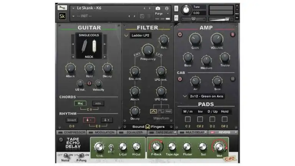Select previous pickup with left arrow
This screenshot has width=295, height=166.
73,44
